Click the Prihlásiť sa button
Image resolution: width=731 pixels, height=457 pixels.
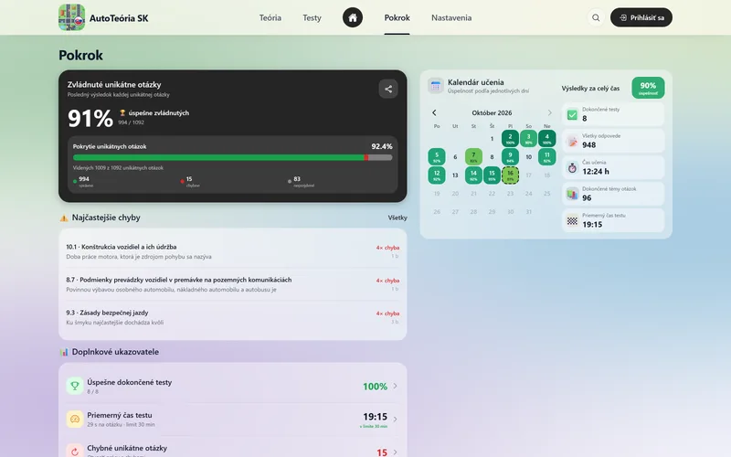pos(641,17)
